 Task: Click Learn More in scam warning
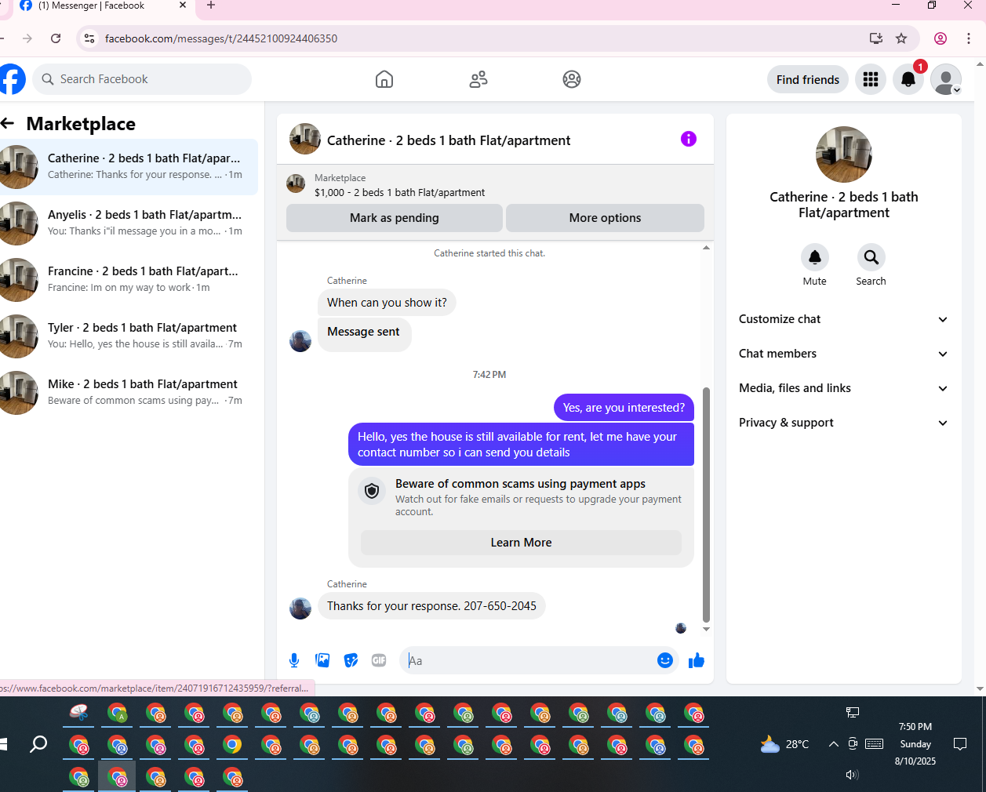[x=521, y=543]
